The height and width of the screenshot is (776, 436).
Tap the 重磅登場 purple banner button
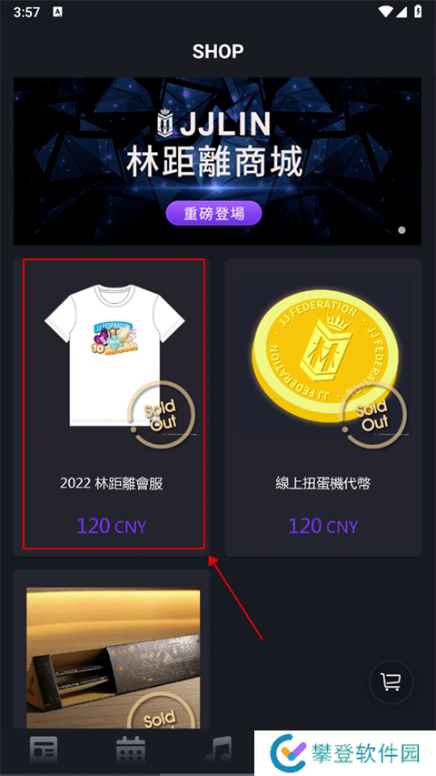213,213
